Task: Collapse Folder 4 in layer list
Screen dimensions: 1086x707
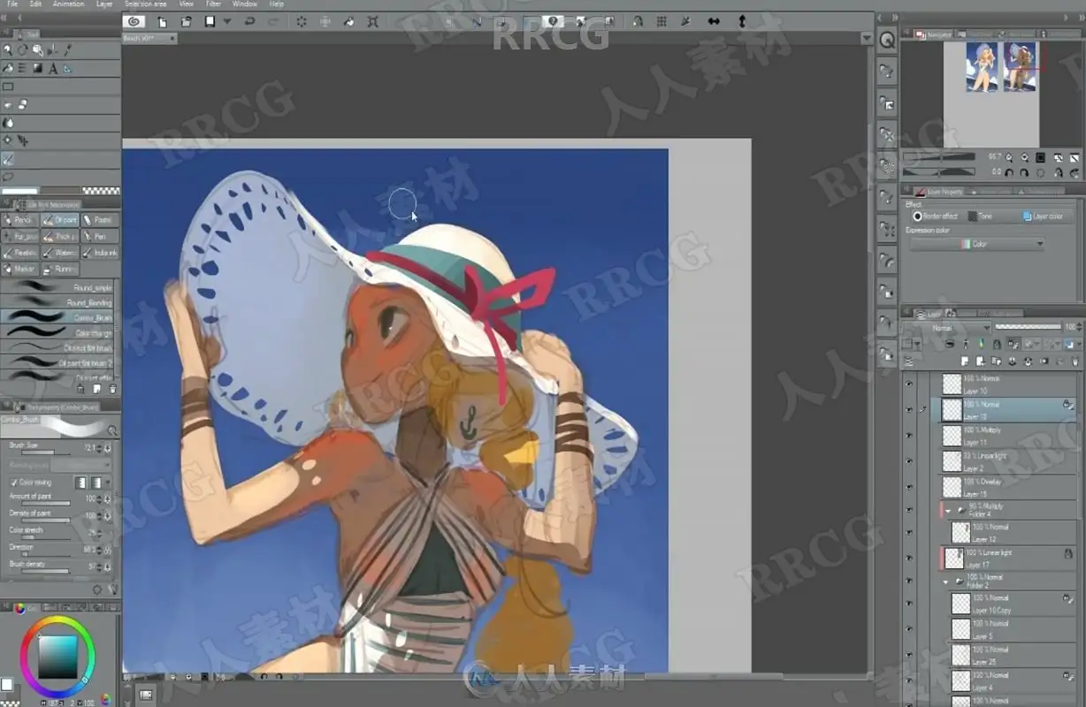Action: pyautogui.click(x=949, y=511)
